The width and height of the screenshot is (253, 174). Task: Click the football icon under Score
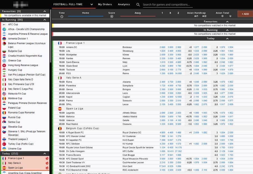tap(112, 16)
